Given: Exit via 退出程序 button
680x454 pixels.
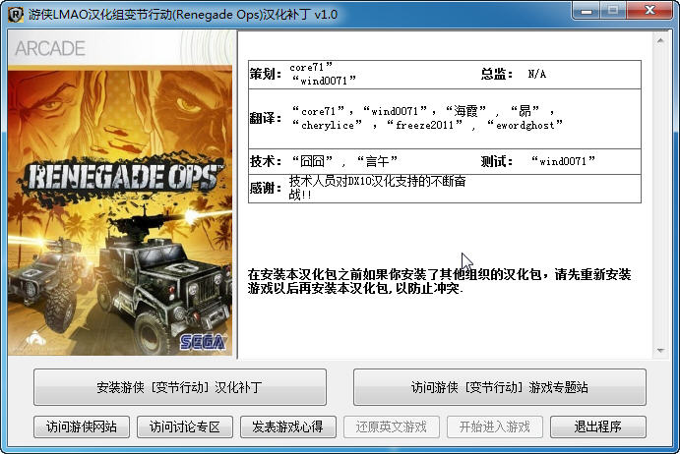Looking at the screenshot, I should click(598, 427).
